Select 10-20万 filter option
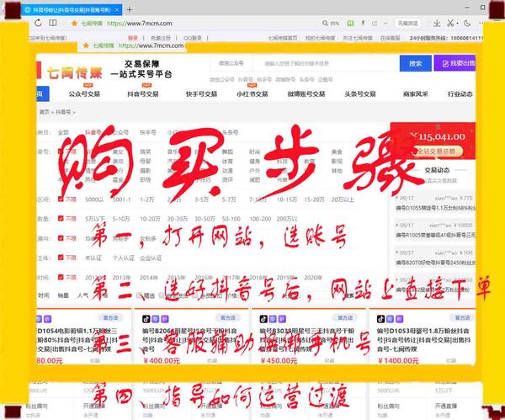 [x=150, y=219]
